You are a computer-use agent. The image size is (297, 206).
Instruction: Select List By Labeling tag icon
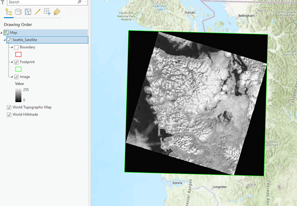point(57,12)
